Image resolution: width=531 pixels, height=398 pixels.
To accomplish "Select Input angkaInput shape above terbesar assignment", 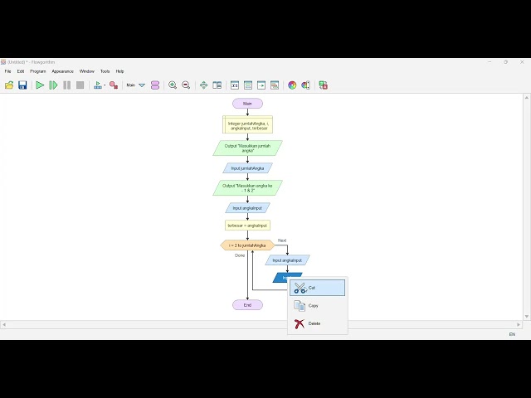I will [247, 208].
